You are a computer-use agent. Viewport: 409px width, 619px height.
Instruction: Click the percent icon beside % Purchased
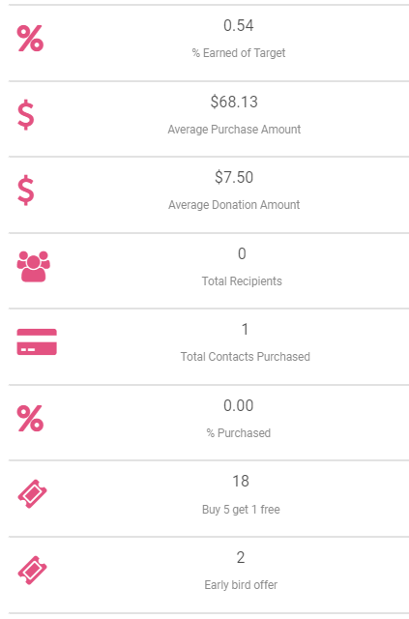pyautogui.click(x=30, y=419)
